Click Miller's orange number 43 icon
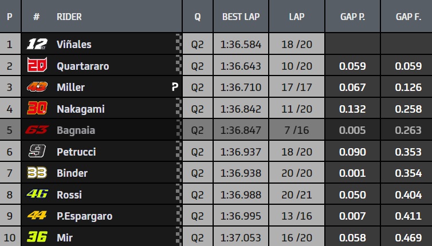 (36, 87)
